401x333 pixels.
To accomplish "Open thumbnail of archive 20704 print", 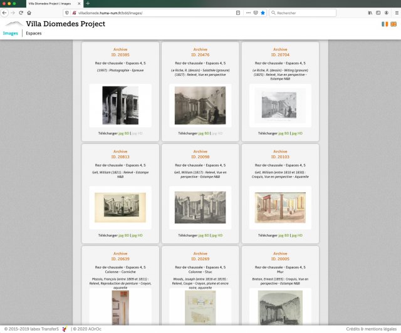I will click(x=280, y=105).
